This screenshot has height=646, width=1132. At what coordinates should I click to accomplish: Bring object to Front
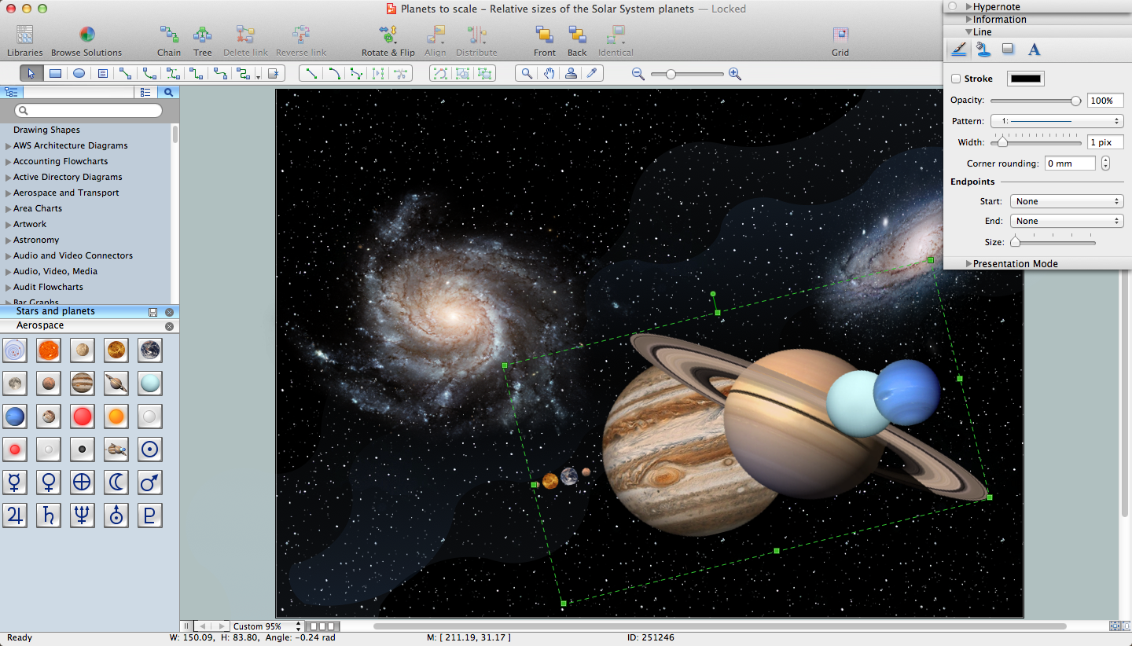tap(544, 35)
